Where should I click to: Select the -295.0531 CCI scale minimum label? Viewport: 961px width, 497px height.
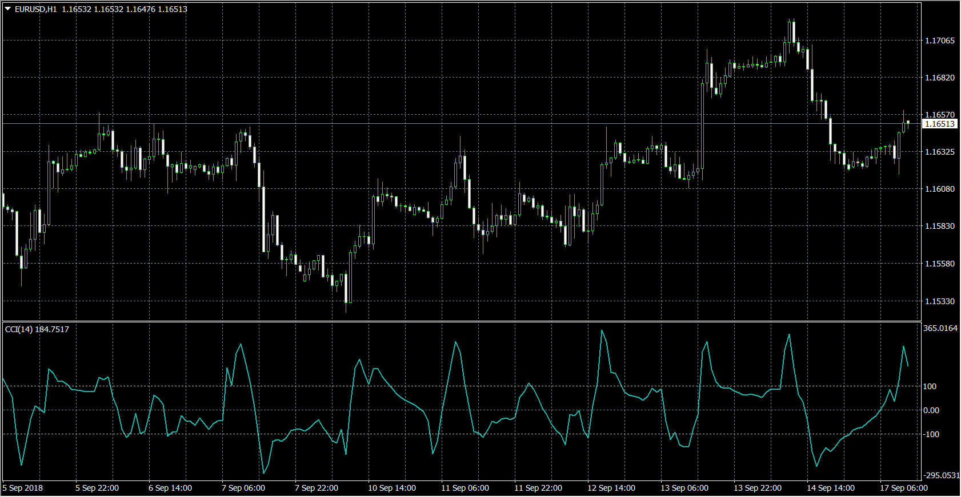(941, 475)
